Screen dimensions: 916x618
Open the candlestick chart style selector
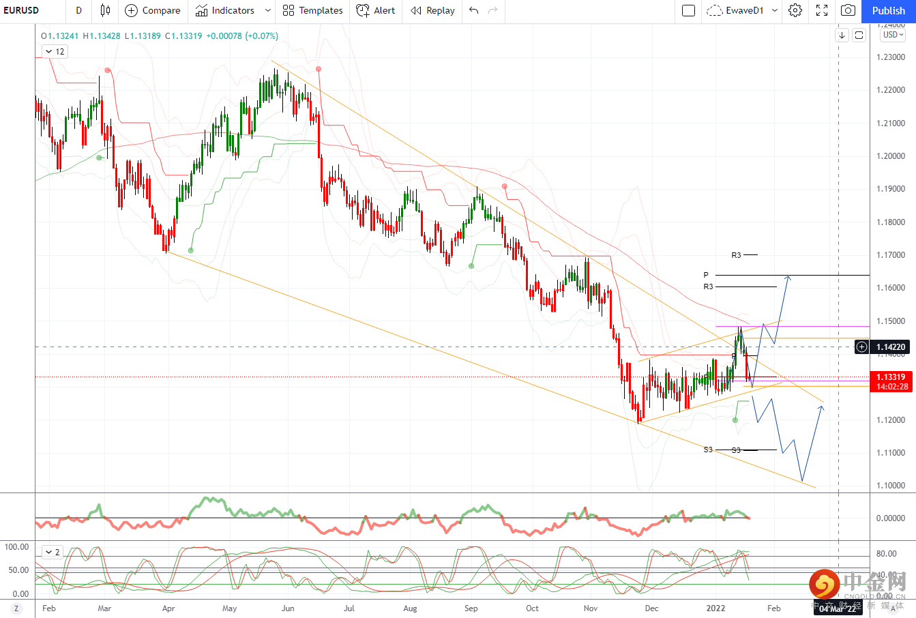104,10
